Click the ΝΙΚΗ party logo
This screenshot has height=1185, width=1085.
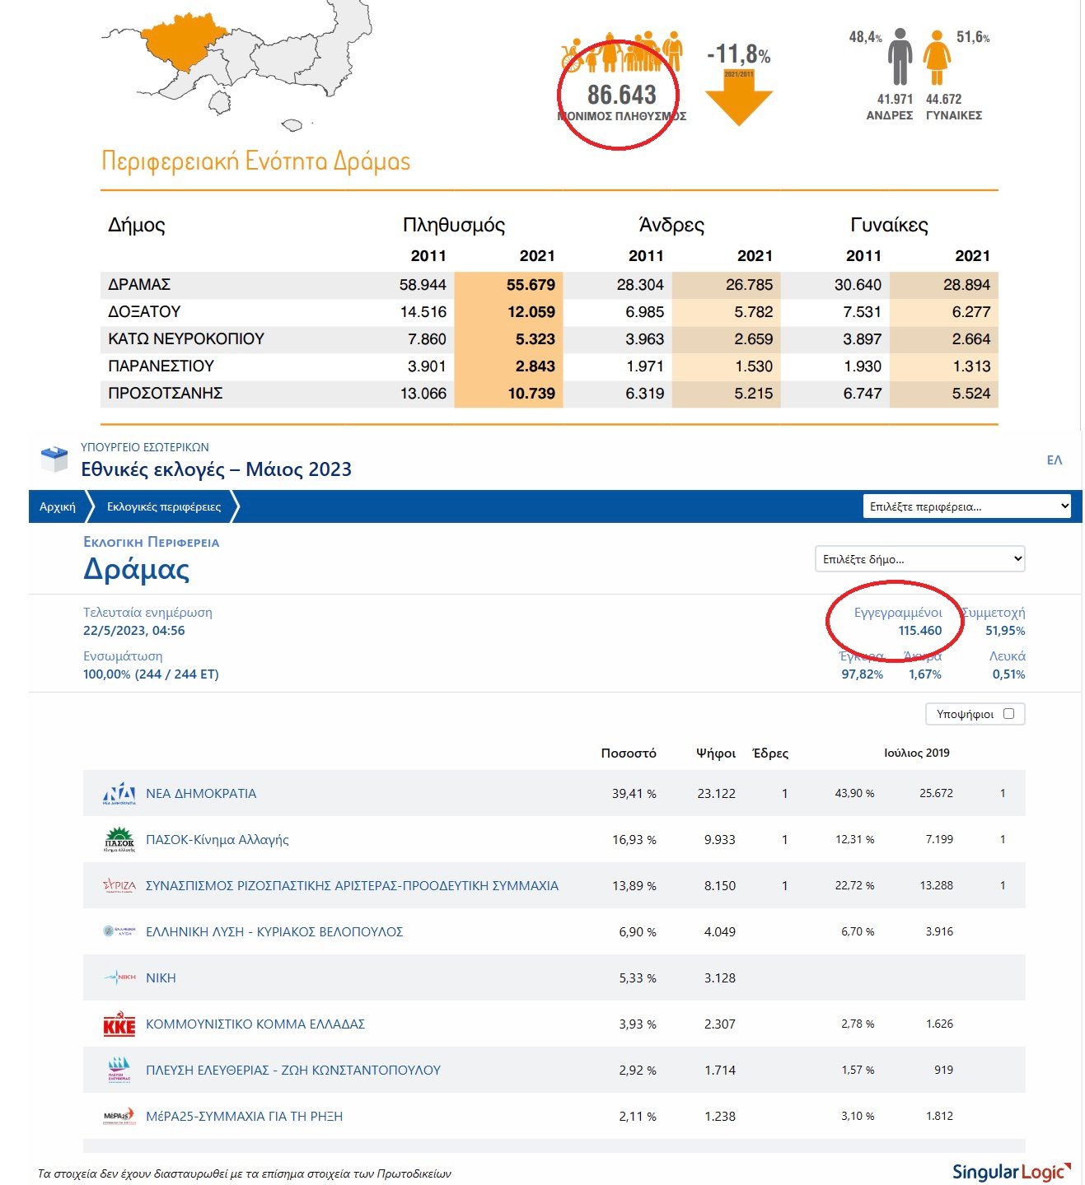point(119,977)
